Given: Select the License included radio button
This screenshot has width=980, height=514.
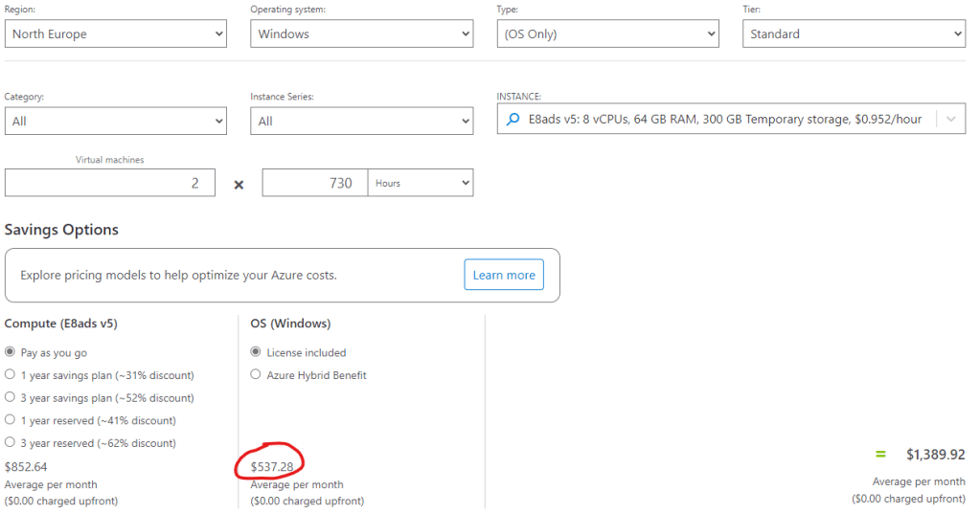Looking at the screenshot, I should [256, 353].
